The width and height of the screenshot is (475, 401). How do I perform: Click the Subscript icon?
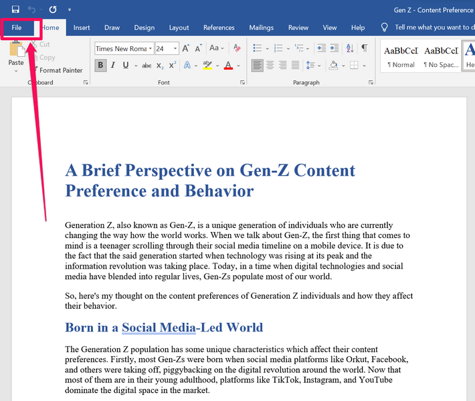(160, 65)
